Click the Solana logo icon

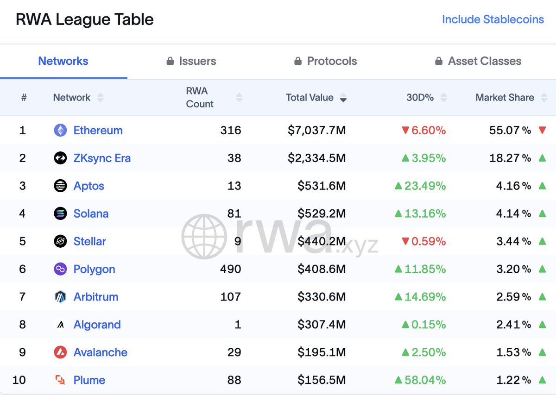60,213
